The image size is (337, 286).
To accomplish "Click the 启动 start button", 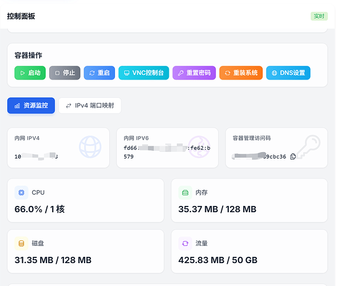I will pos(30,73).
